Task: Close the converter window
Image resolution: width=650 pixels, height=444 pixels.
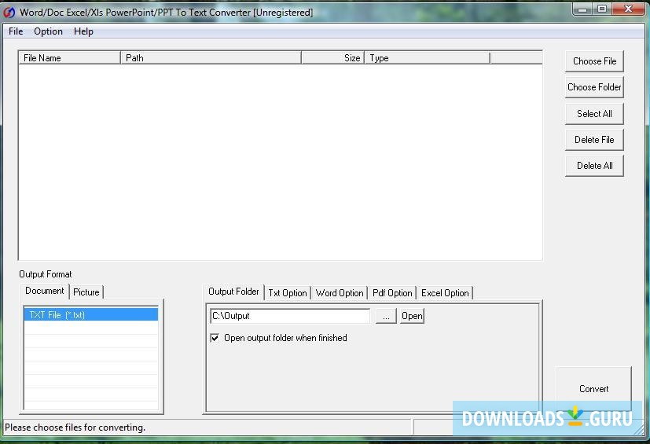Action: 628,9
